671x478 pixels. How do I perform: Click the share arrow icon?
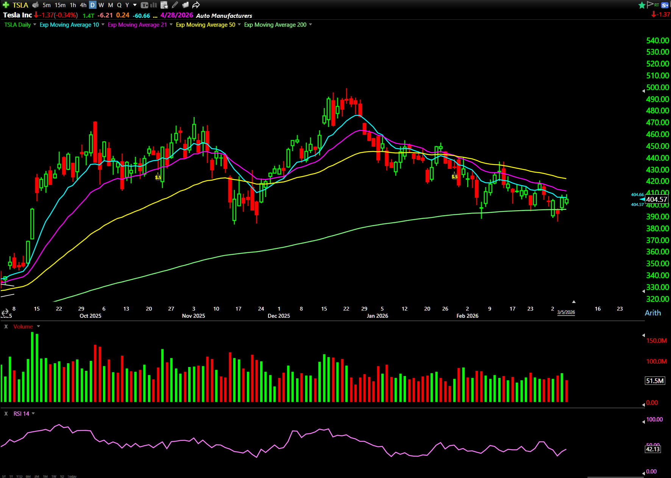(x=196, y=5)
